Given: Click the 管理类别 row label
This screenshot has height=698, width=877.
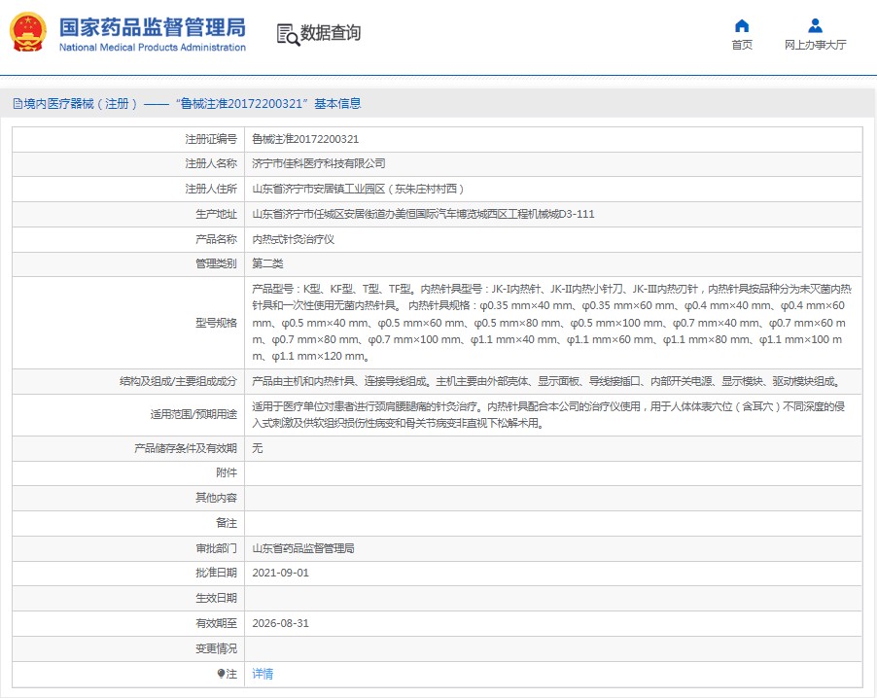Looking at the screenshot, I should coord(216,263).
